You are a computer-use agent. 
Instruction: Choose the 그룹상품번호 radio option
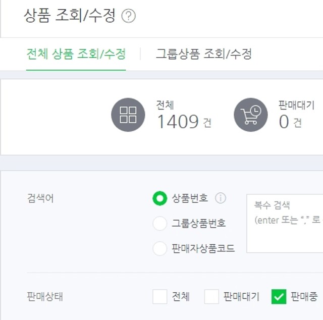pyautogui.click(x=159, y=223)
